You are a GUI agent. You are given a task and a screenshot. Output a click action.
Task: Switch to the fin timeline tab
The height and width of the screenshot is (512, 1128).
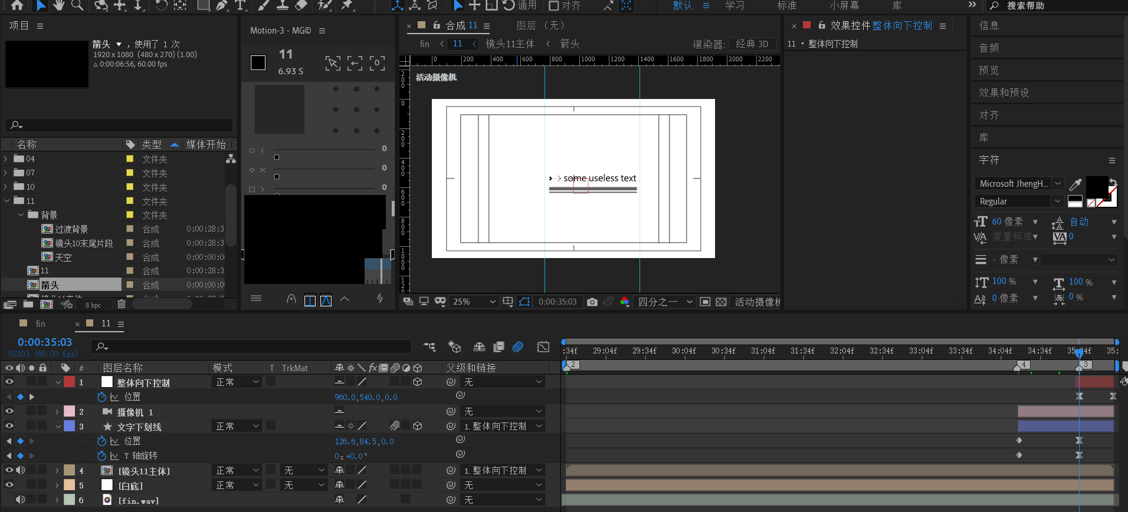40,323
